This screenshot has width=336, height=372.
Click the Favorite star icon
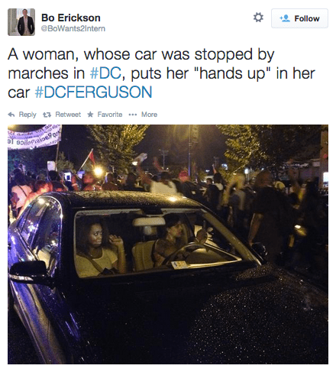tap(90, 115)
